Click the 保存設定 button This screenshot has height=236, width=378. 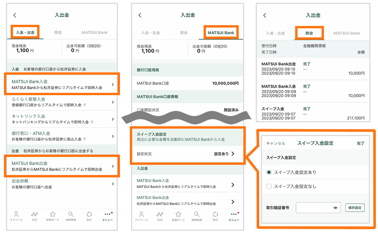[x=355, y=208]
